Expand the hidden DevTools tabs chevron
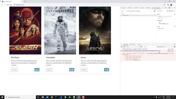 coord(162,8)
